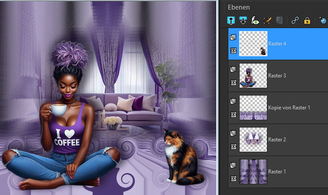Screen dimensions: 328x195
Task: Select the Raster 2 layer thumbnail
Action: (253, 140)
